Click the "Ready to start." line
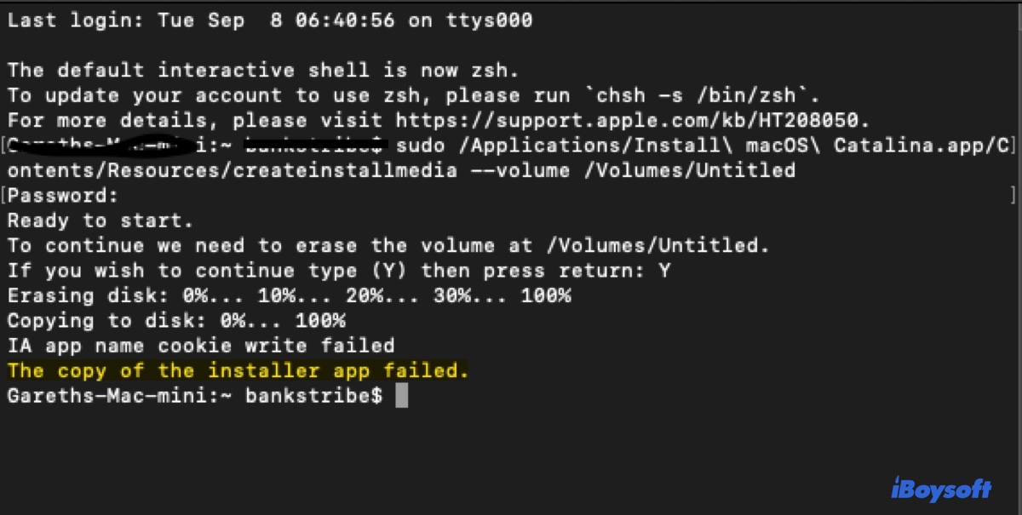 pos(100,220)
